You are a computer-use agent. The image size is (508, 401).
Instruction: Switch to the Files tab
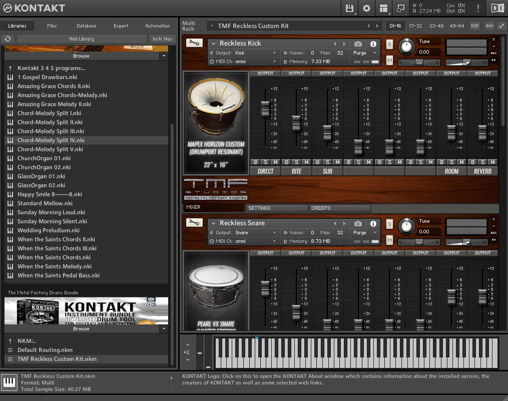(x=52, y=26)
